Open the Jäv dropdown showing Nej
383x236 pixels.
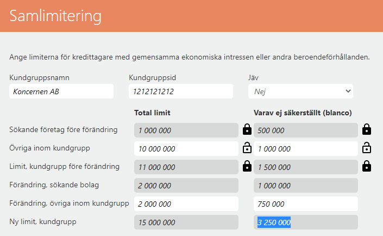(x=300, y=91)
